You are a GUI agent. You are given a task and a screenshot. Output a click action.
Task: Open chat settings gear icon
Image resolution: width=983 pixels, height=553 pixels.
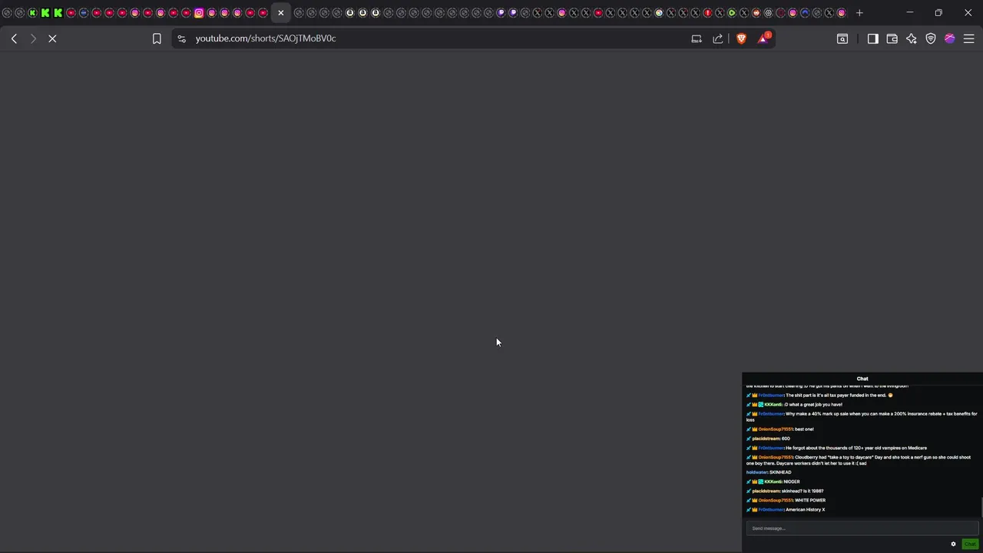tap(953, 544)
